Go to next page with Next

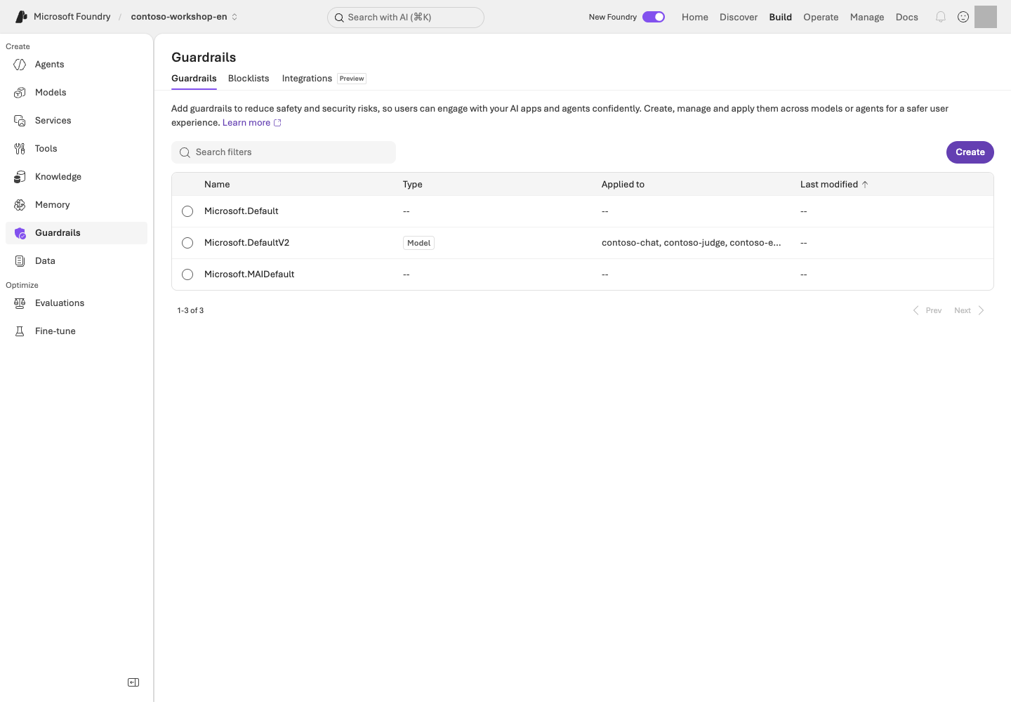970,310
